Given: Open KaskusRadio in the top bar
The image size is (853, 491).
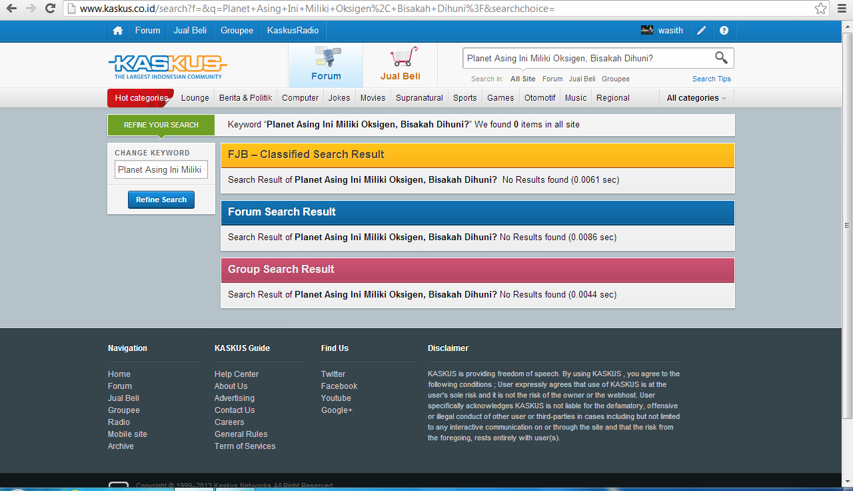Looking at the screenshot, I should pos(293,31).
